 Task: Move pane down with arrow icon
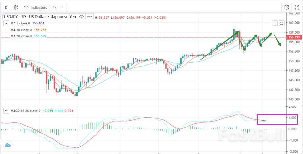[275, 23]
